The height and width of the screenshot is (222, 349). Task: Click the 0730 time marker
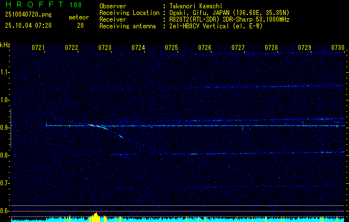[338, 48]
